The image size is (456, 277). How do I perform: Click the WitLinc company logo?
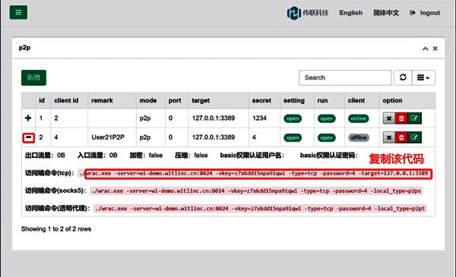[308, 13]
